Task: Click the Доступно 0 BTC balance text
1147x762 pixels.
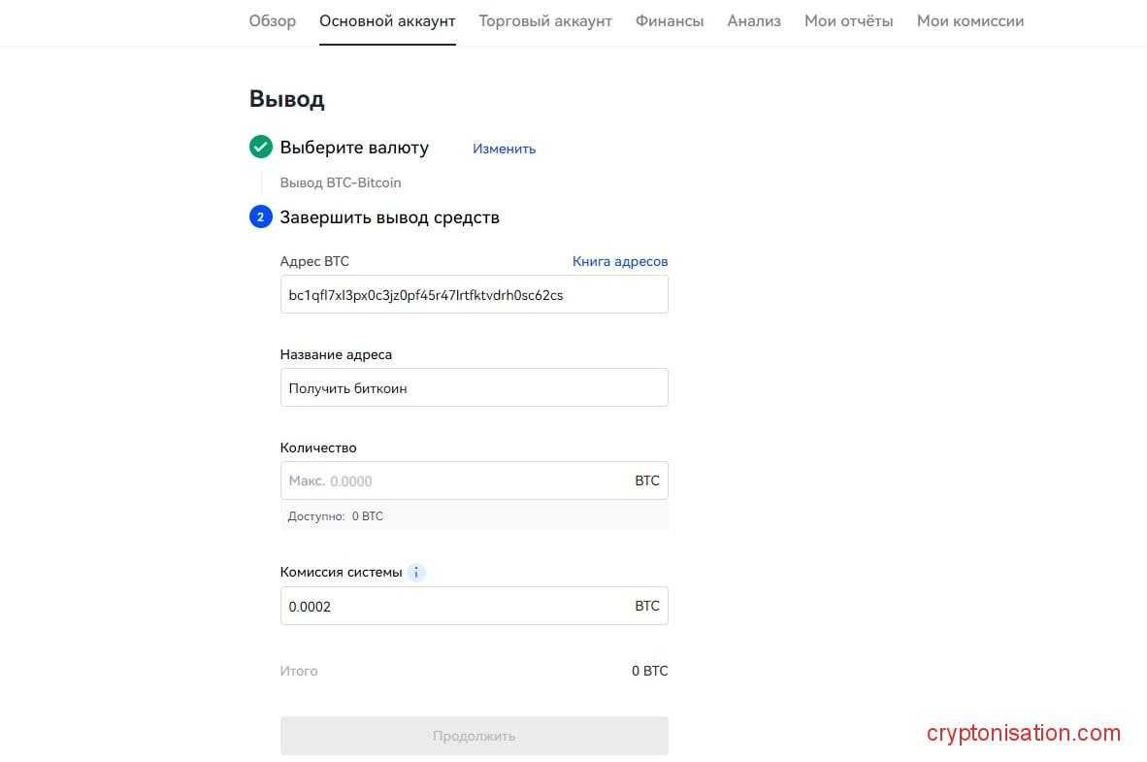Action: coord(336,516)
